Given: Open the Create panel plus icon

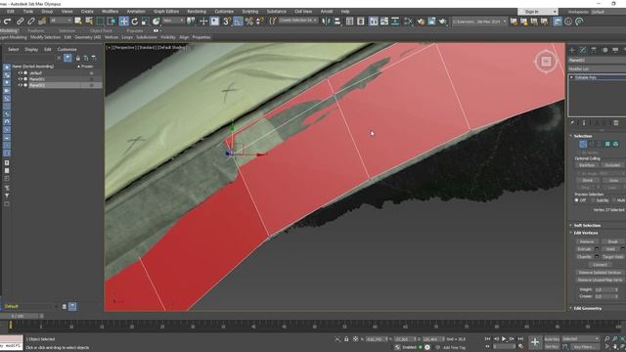Looking at the screenshot, I should (572, 50).
